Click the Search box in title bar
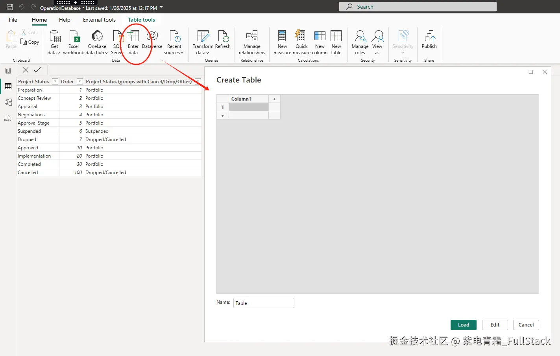Viewport: 560px width, 356px height. click(418, 7)
